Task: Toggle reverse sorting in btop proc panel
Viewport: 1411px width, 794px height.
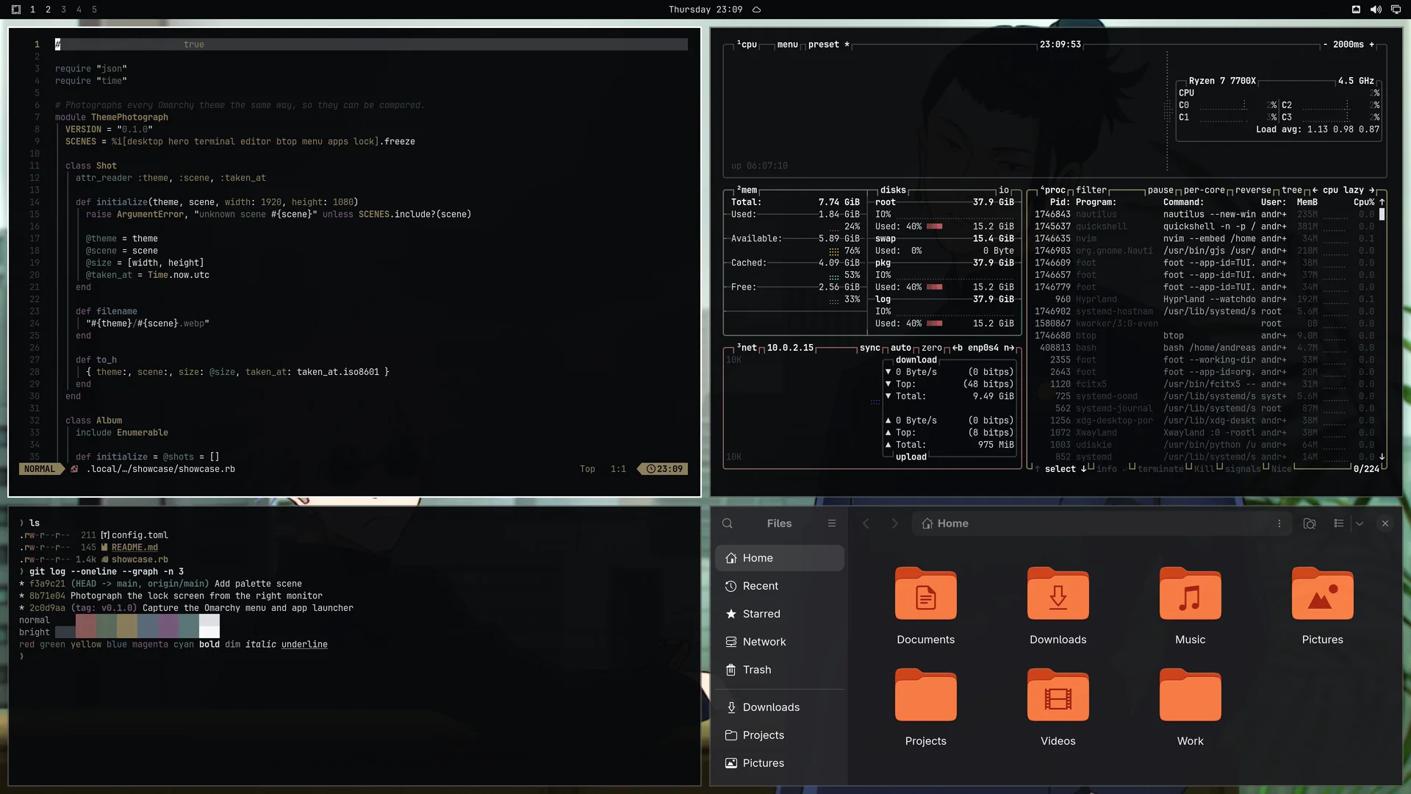Action: click(x=1253, y=190)
